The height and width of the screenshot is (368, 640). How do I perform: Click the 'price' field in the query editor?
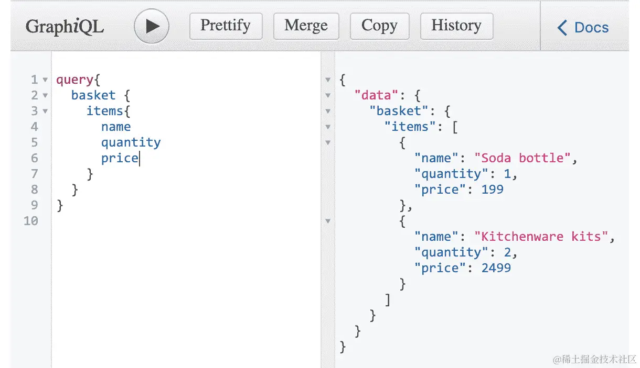(120, 159)
